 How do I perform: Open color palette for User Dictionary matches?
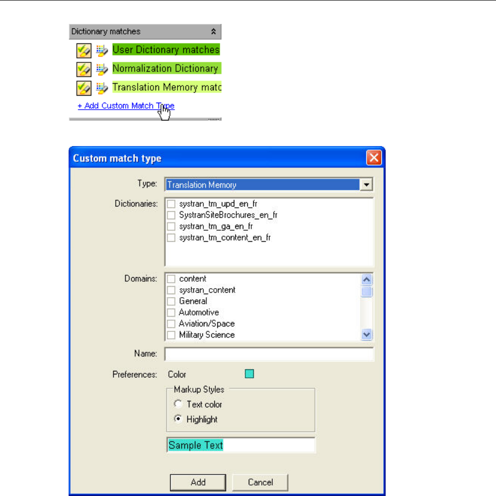[102, 51]
